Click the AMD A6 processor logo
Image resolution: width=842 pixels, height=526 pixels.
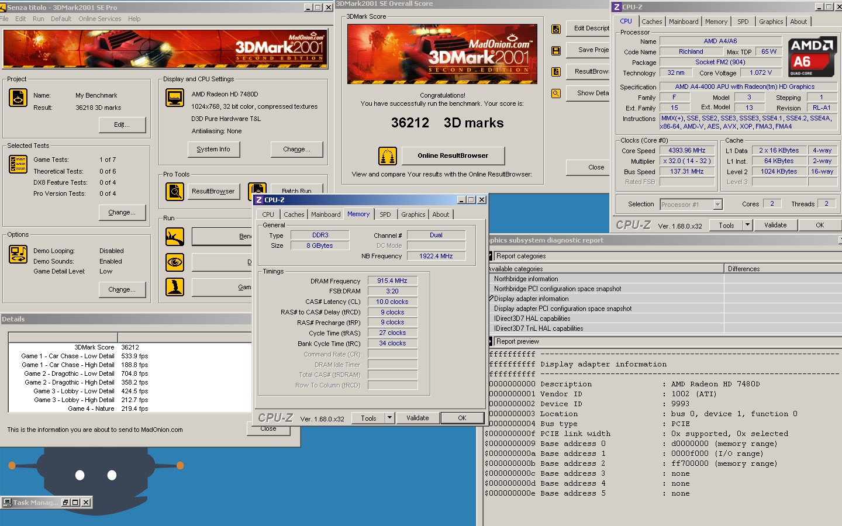point(811,57)
